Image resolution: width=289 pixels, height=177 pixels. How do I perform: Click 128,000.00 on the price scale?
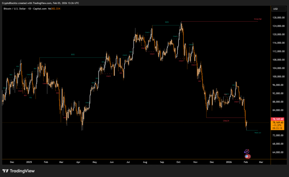tap(279, 17)
